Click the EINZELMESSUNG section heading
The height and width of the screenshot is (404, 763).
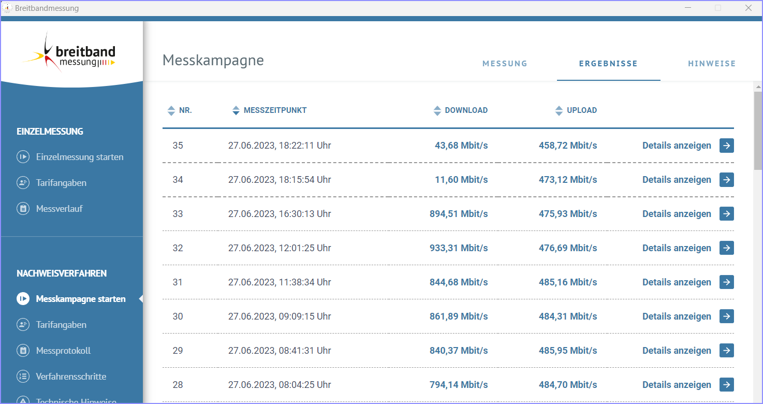50,132
